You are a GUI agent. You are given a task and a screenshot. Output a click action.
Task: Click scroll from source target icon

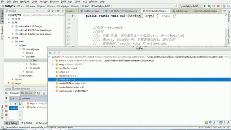tap(49, 11)
